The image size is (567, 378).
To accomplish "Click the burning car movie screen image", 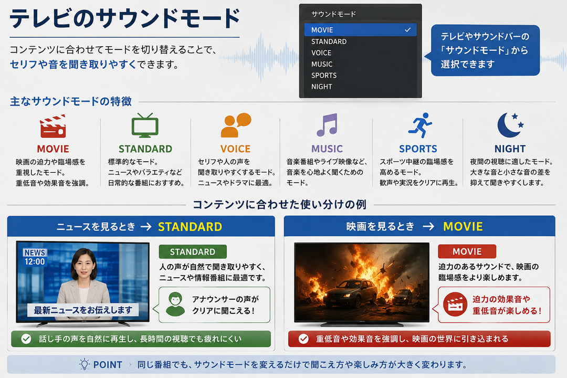I will point(362,282).
